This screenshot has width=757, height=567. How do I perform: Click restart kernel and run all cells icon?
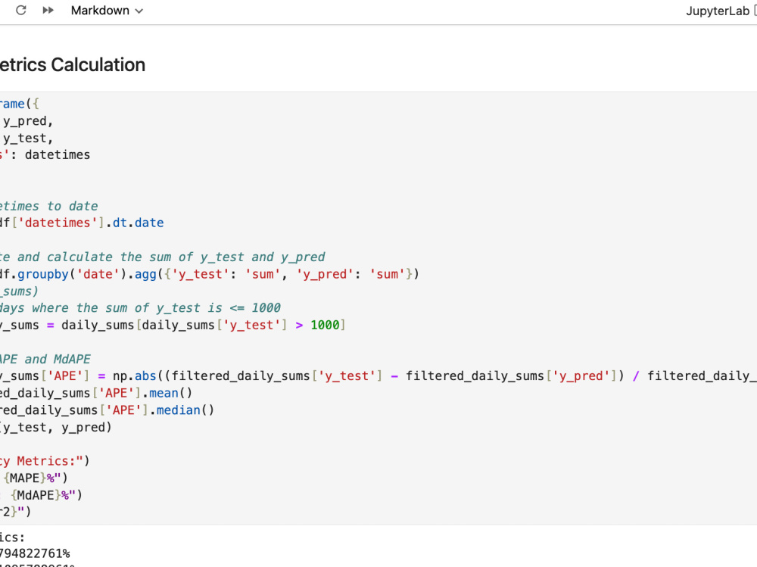click(x=48, y=10)
